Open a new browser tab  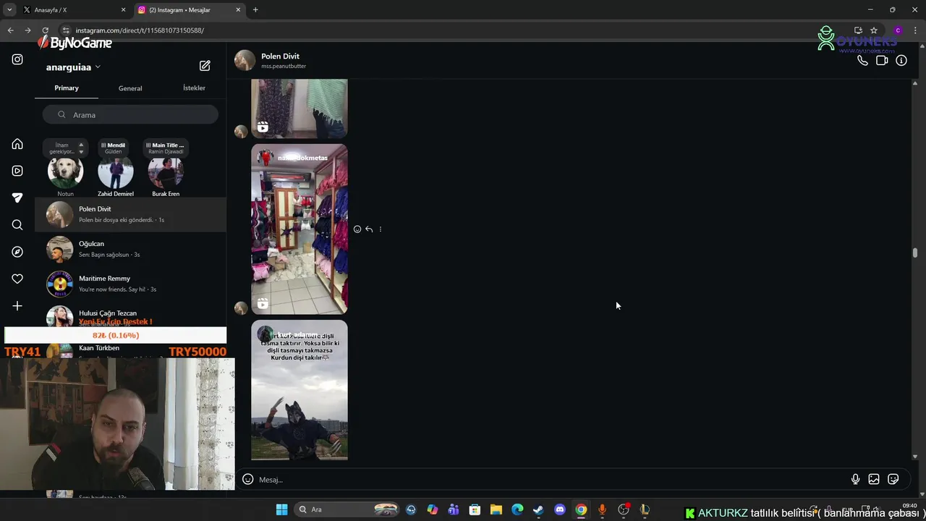click(255, 9)
